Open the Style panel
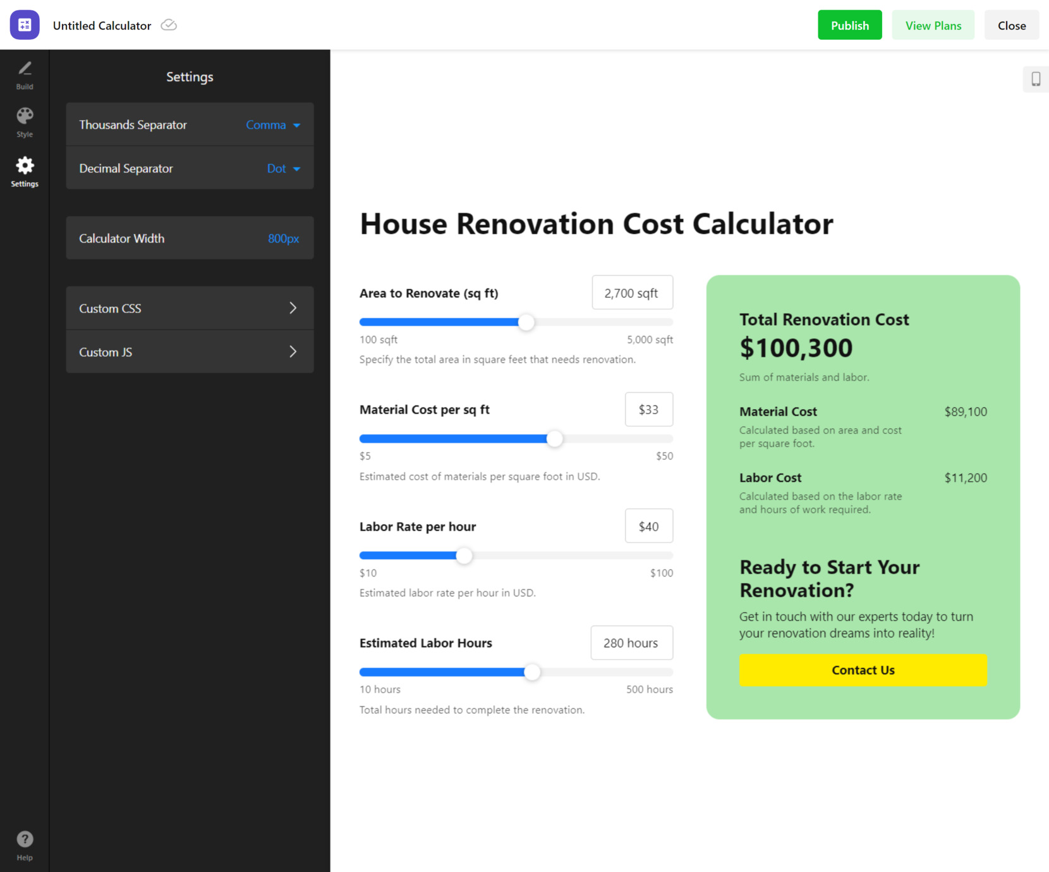The image size is (1049, 872). 25,122
